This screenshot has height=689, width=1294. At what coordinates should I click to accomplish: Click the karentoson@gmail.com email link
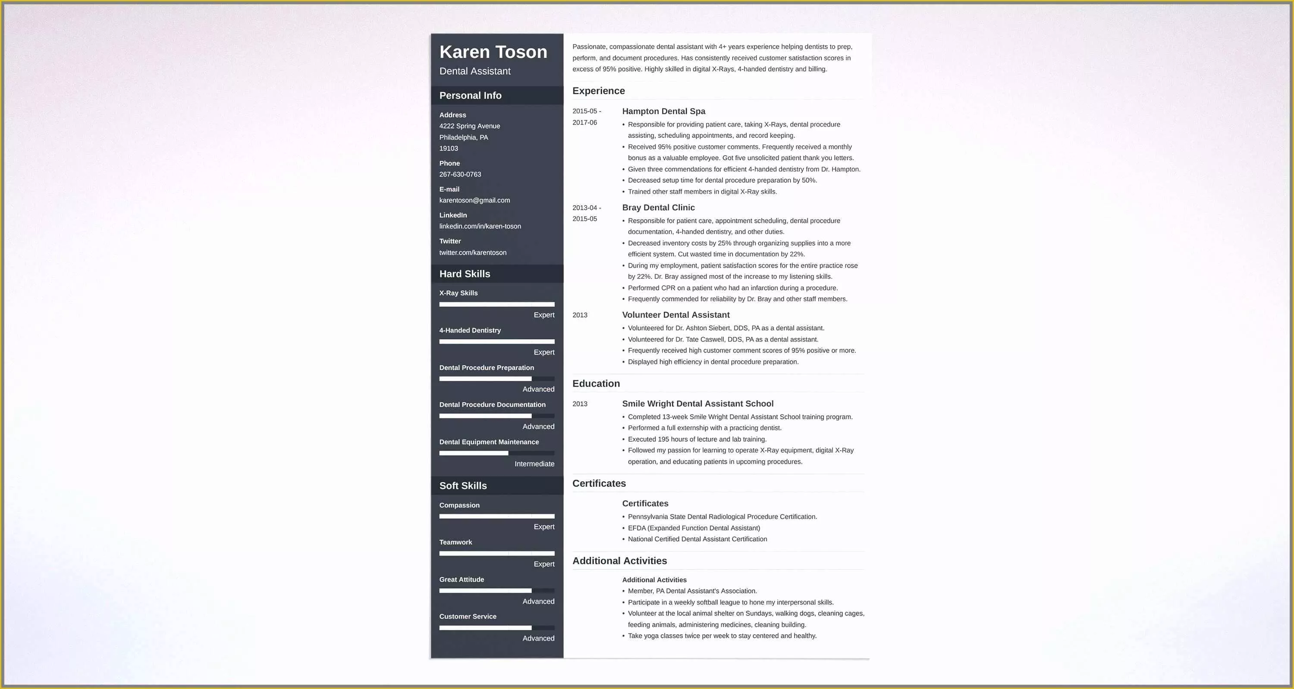[475, 200]
